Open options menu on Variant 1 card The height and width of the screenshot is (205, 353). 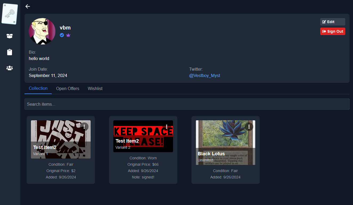pos(84,127)
